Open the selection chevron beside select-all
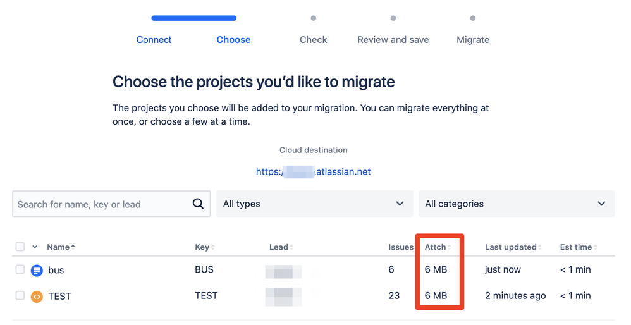The image size is (631, 325). 35,247
